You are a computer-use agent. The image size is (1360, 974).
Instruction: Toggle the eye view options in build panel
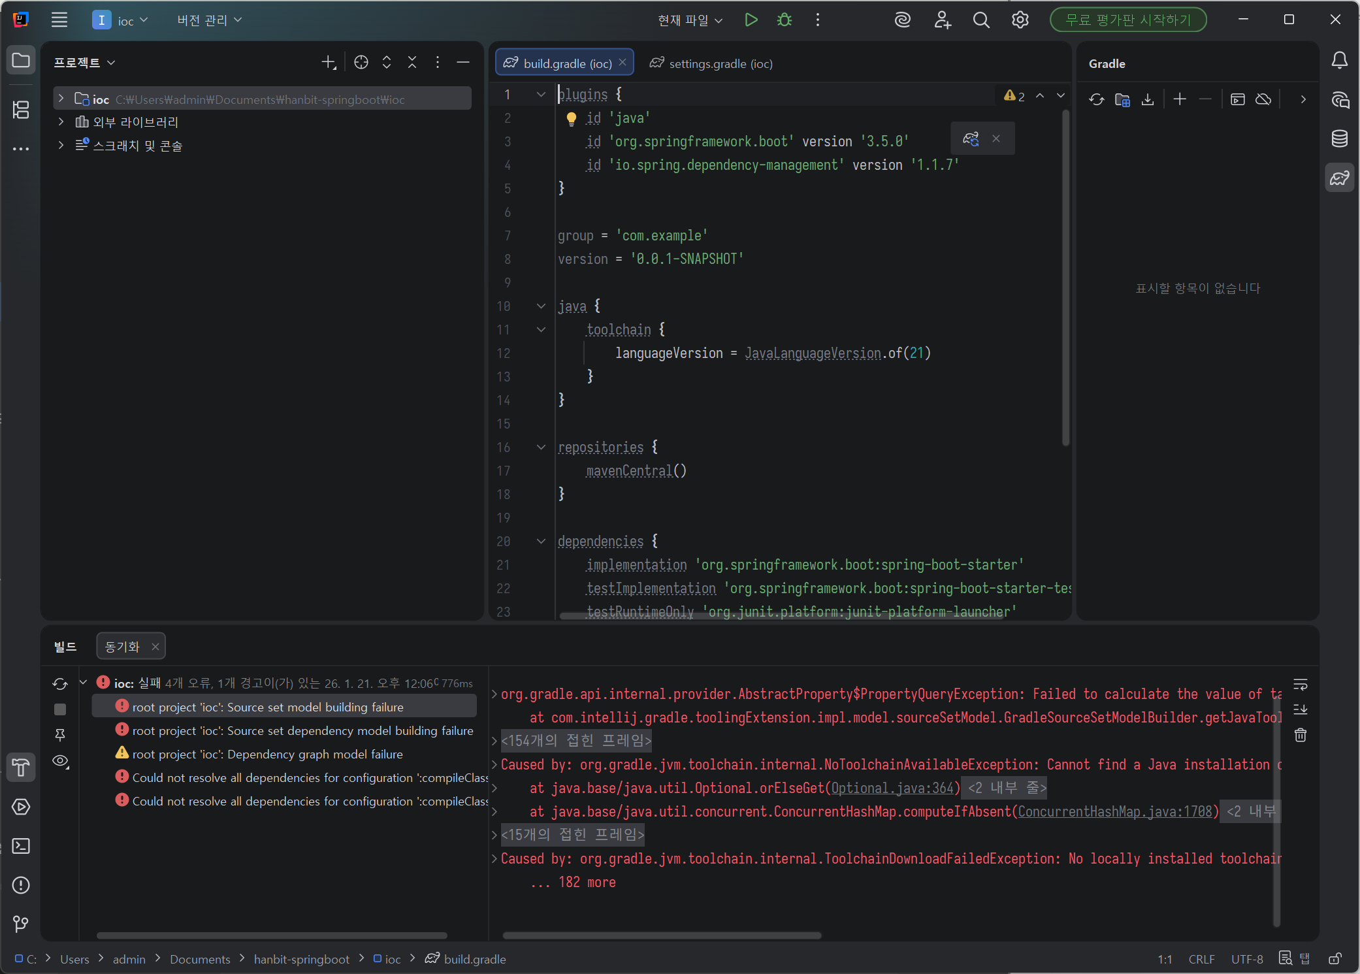point(60,761)
